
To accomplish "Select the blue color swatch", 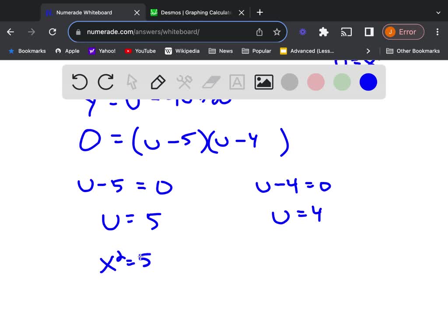I will 368,82.
